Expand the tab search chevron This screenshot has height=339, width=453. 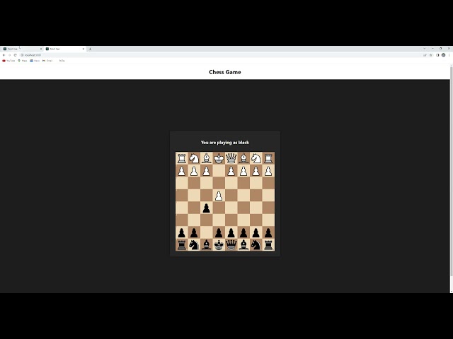[425, 49]
